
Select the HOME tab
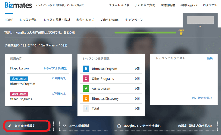tap(9, 20)
